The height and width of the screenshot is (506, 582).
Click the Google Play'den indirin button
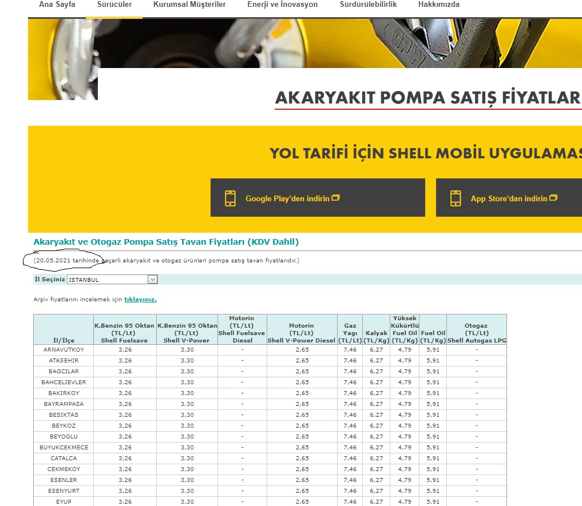318,197
